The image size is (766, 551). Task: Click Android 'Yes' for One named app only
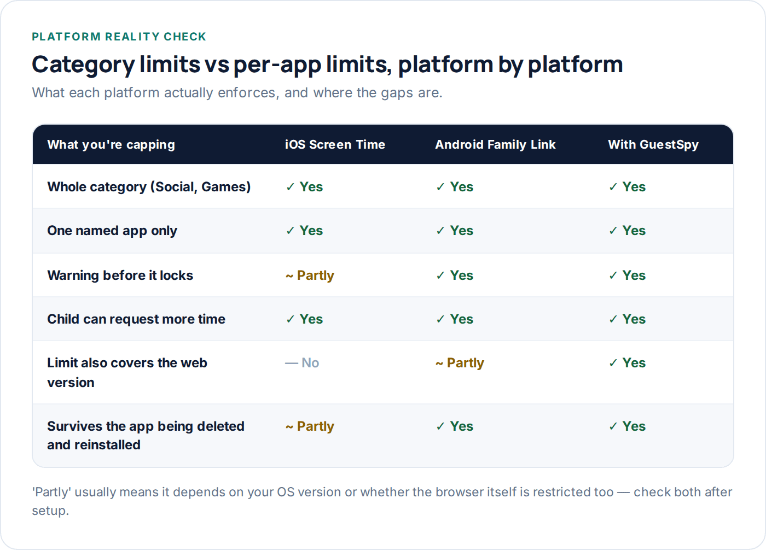455,231
